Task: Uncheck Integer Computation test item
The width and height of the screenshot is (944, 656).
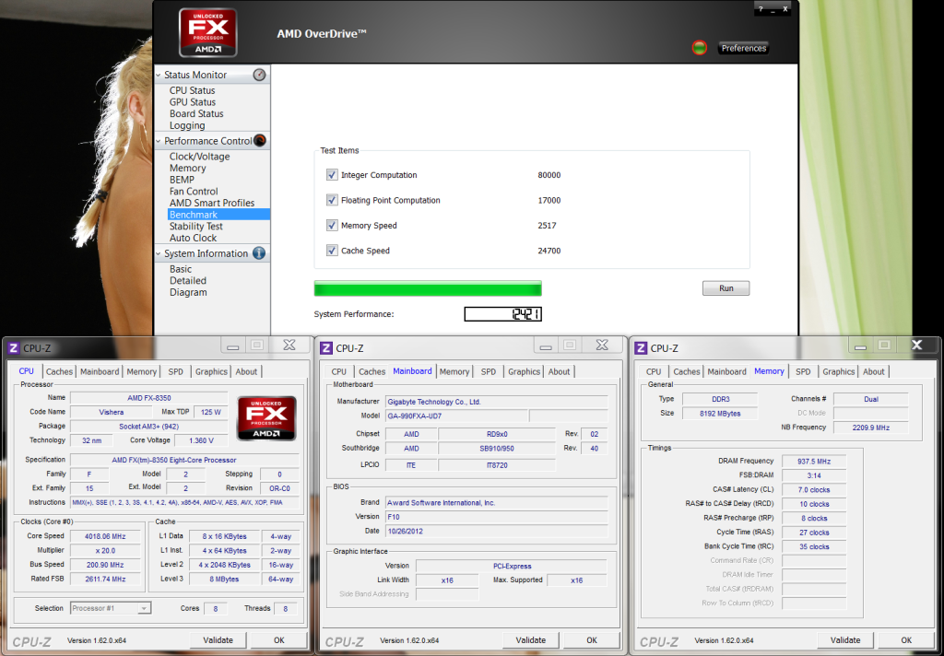Action: coord(332,174)
